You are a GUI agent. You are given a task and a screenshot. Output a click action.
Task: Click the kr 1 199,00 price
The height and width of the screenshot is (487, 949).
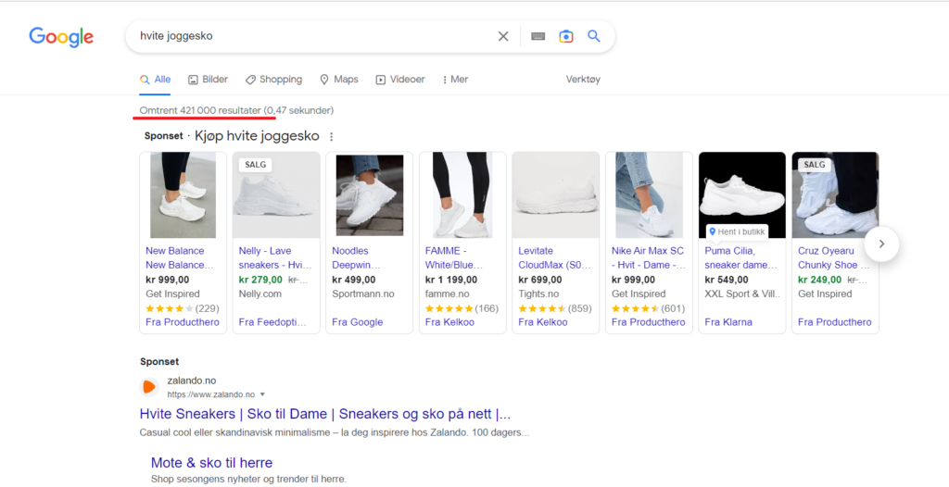(451, 280)
